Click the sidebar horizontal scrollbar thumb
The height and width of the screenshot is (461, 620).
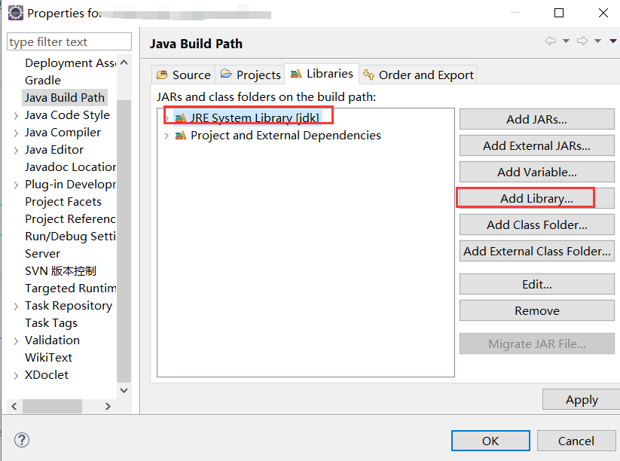(52, 406)
